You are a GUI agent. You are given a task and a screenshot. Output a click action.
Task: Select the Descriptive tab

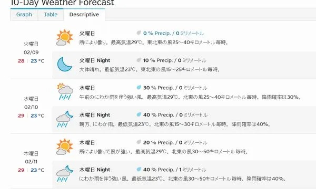point(84,15)
